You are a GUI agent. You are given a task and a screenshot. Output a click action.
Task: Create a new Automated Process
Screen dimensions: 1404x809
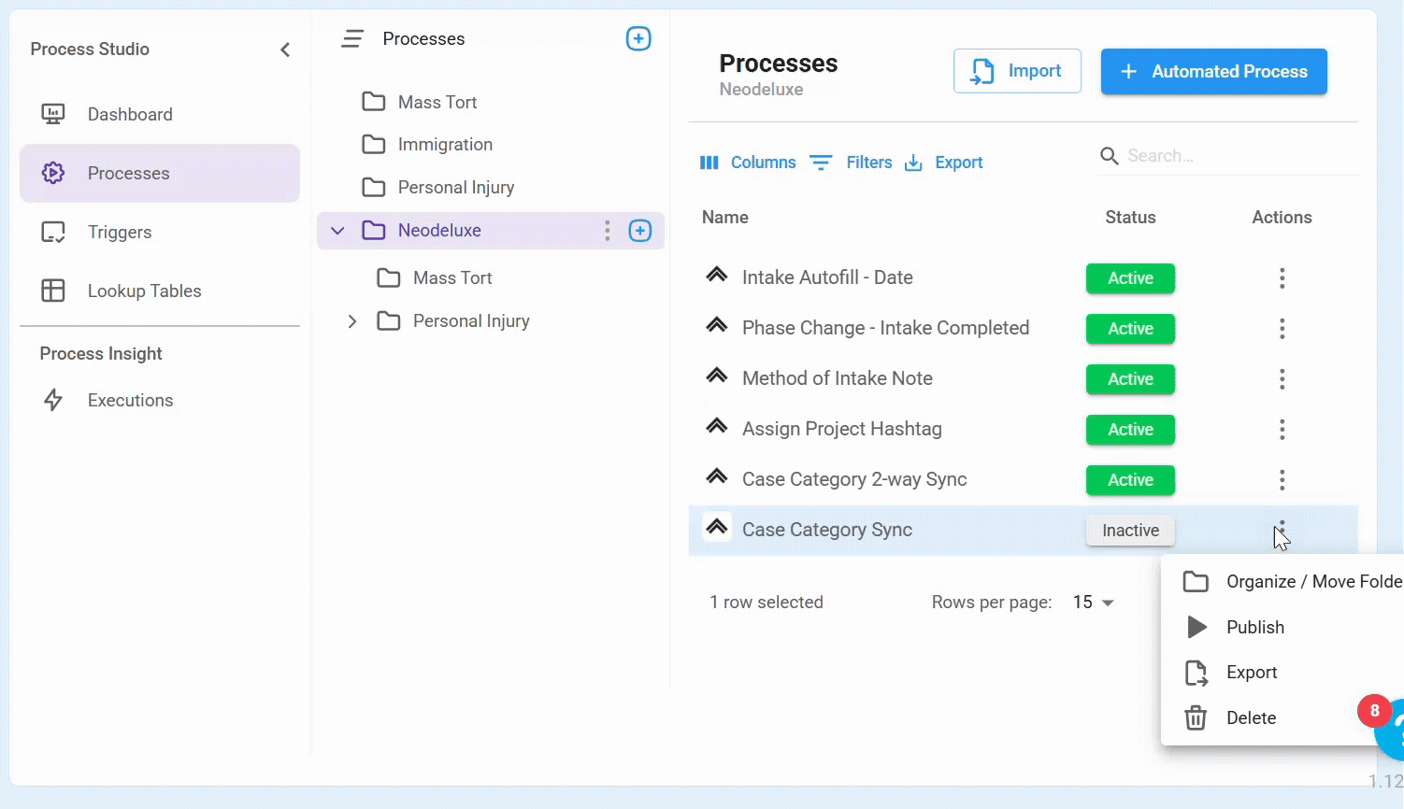(1213, 71)
